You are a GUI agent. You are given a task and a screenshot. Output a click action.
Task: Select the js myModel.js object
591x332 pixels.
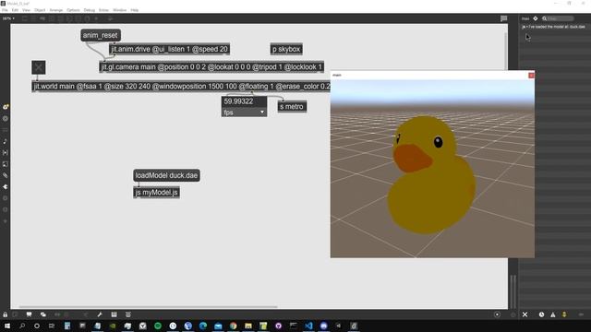[156, 193]
